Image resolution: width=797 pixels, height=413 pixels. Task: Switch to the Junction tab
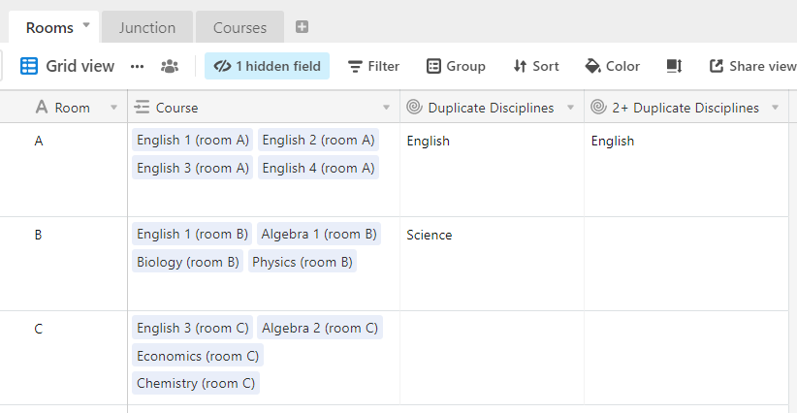[147, 27]
